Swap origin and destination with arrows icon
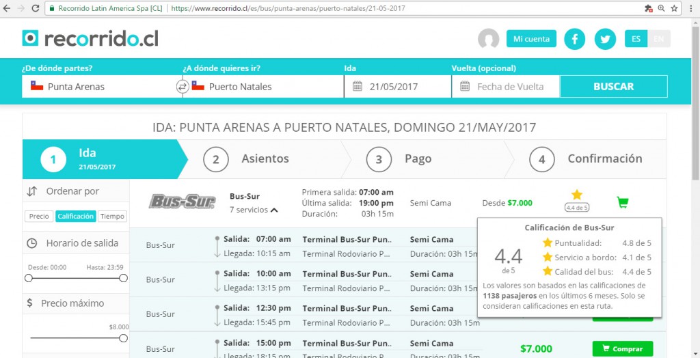700x358 pixels. click(x=182, y=87)
